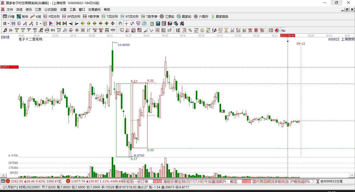
Task: Click the notes document icon beside calculator
Action: pos(164,23)
